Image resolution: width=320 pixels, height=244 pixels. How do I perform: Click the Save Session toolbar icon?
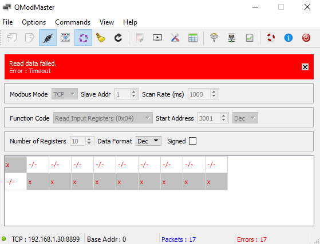point(30,38)
